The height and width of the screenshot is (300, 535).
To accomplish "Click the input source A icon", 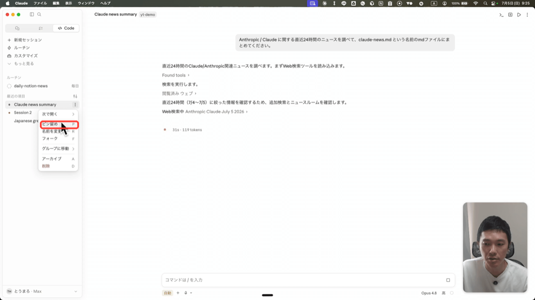I will pyautogui.click(x=434, y=3).
